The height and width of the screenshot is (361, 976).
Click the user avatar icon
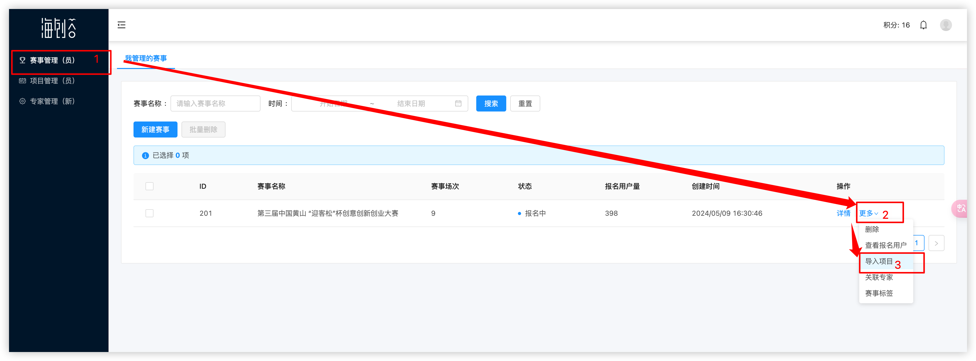click(946, 25)
